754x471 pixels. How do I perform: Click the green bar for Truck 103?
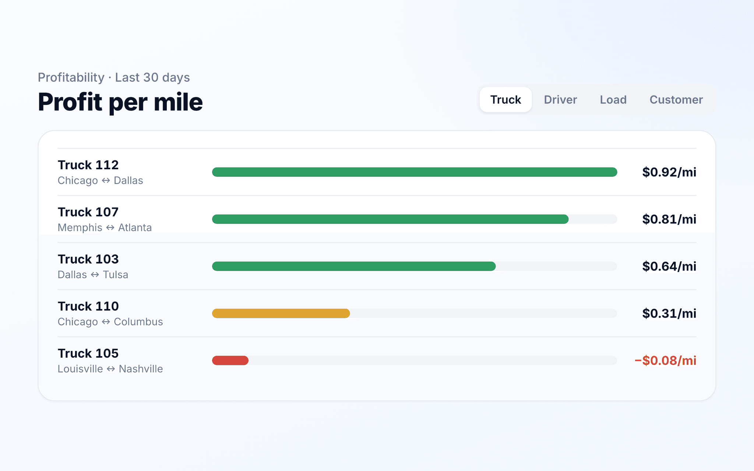pos(354,266)
